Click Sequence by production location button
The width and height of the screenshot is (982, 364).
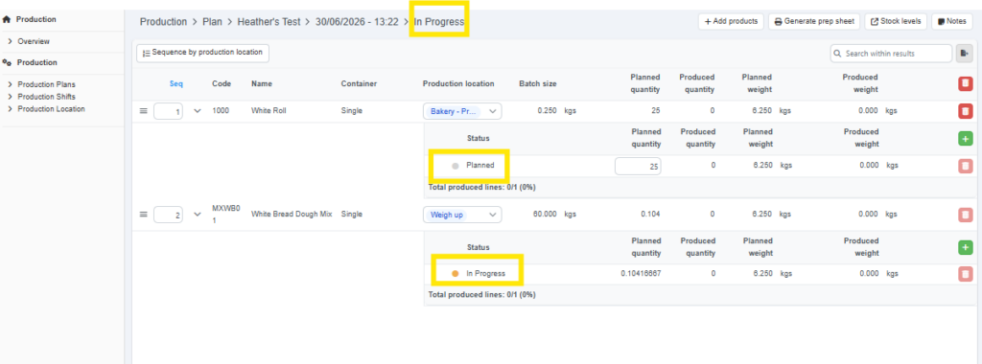click(x=203, y=53)
